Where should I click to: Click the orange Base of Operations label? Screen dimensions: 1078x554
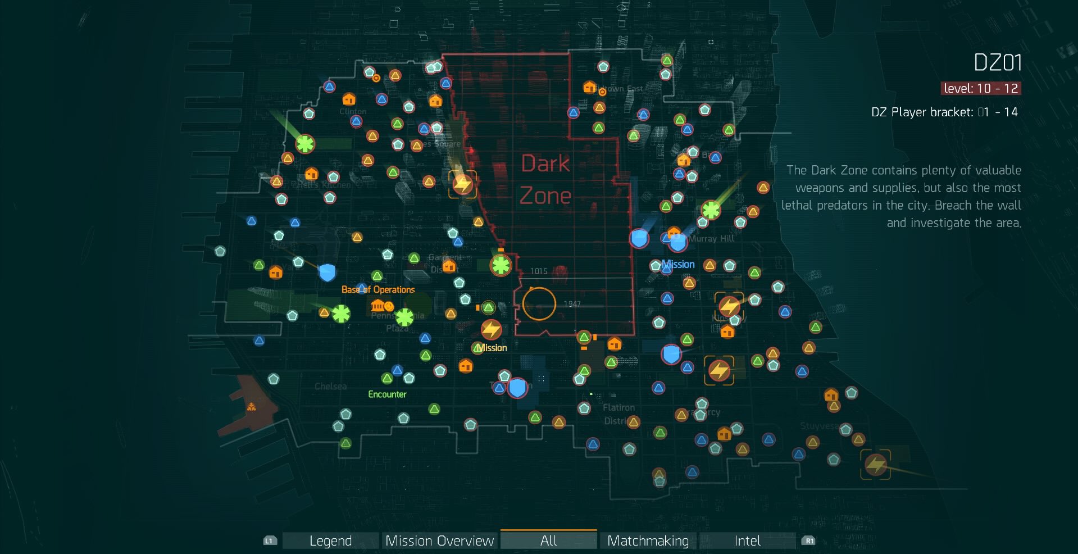point(378,289)
